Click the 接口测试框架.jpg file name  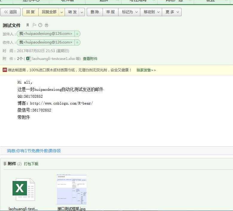(x=71, y=209)
